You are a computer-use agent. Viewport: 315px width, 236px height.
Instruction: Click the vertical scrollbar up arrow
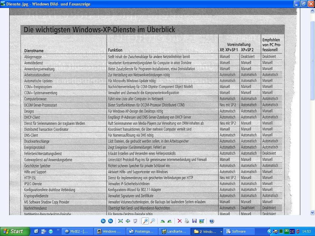point(313,11)
